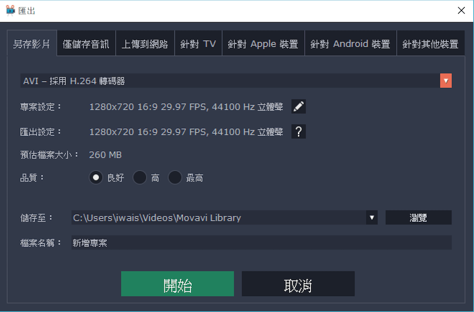Select the 最高 quality radio button

tap(175, 178)
